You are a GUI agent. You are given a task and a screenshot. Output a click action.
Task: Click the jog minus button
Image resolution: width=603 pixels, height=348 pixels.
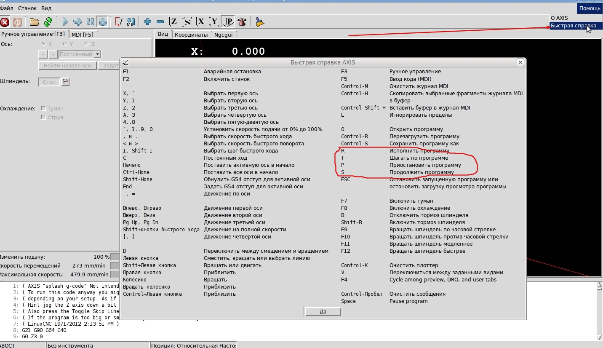click(x=43, y=54)
